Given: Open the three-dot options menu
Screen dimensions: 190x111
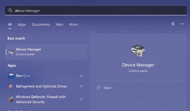Looking at the screenshot, I should pos(182,24).
